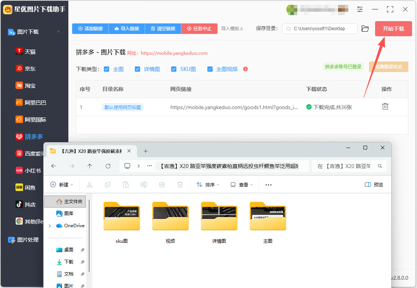Open the mobile.yangkeduo.com URL link

pos(174,53)
